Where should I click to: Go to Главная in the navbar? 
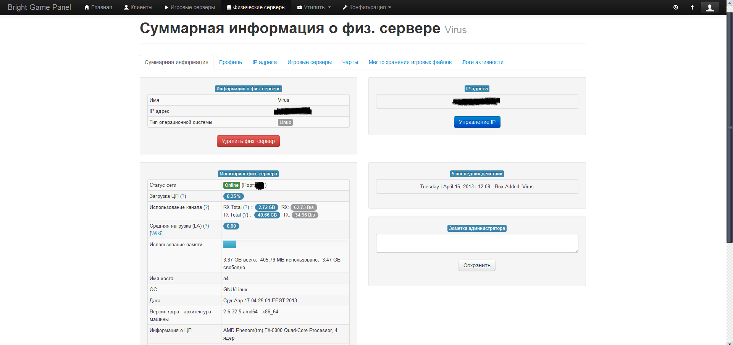click(x=98, y=7)
